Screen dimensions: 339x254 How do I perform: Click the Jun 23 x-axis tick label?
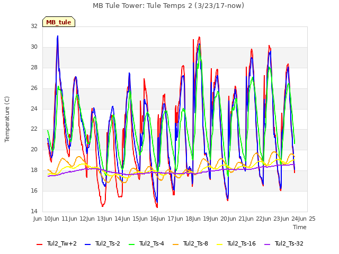tap(272, 219)
